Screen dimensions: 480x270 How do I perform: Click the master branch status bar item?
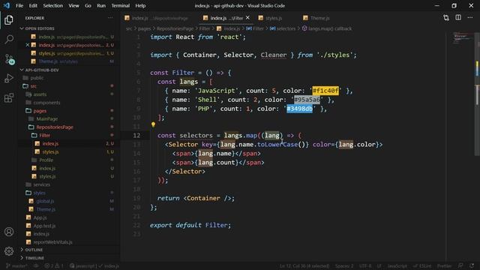pyautogui.click(x=16, y=265)
